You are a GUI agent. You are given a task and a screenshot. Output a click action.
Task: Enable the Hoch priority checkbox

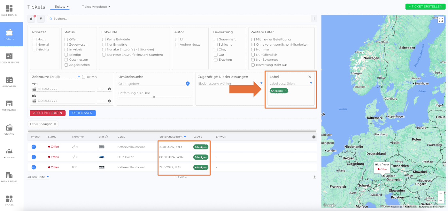[x=35, y=39]
